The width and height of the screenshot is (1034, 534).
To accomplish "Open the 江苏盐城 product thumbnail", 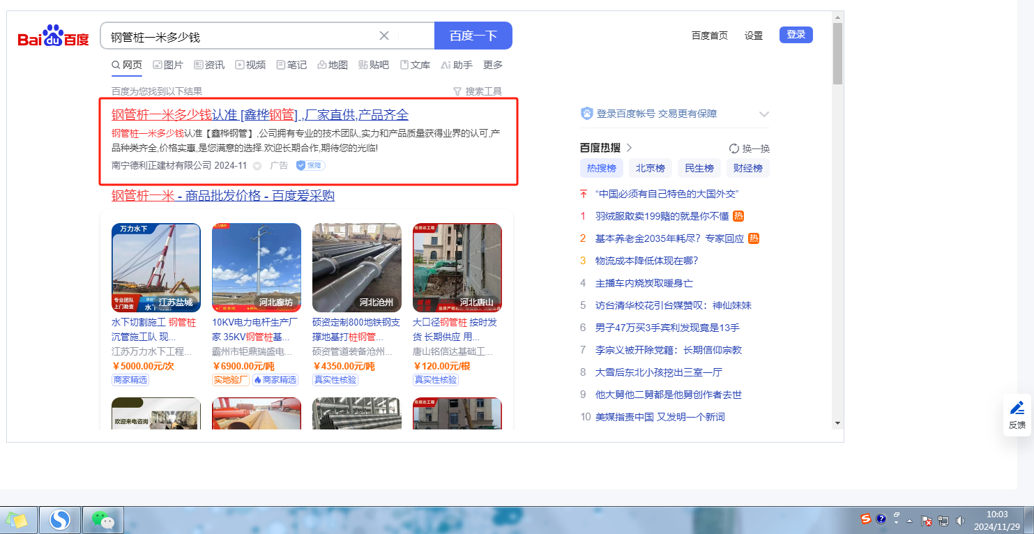I will coord(156,268).
